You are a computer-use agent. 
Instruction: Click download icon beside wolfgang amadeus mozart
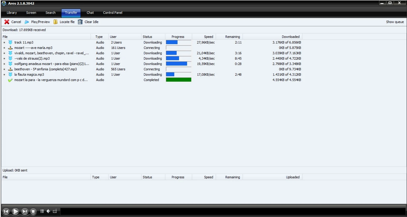11,64
